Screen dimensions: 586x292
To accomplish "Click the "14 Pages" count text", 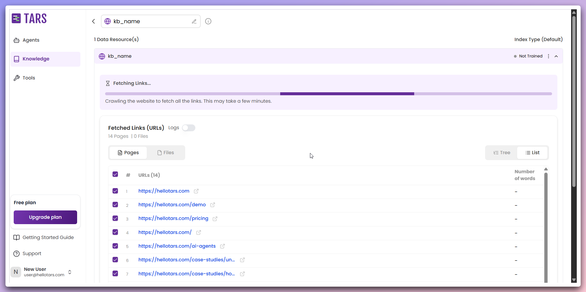I will [x=118, y=136].
